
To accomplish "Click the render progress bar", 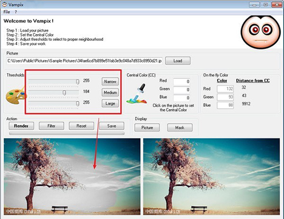I will (x=66, y=133).
